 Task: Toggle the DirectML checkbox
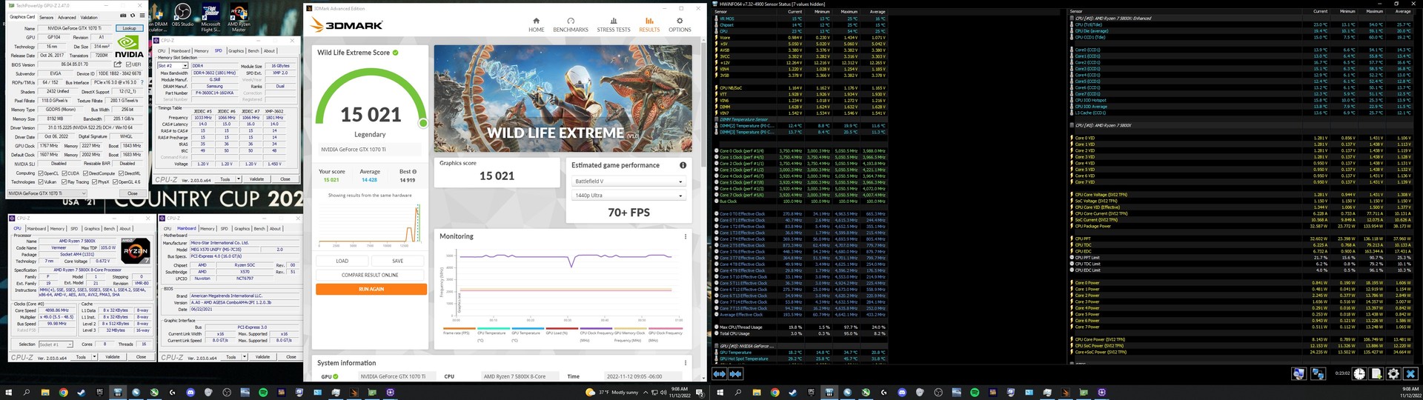click(122, 173)
